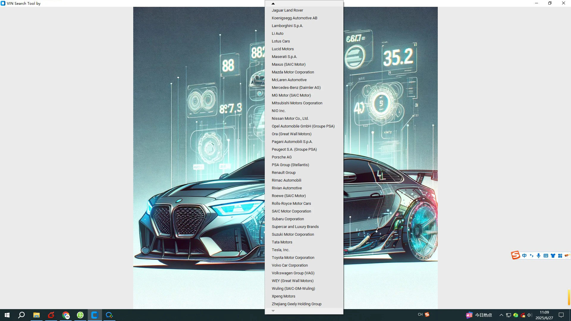Viewport: 571px width, 321px height.
Task: Choose Rivian Automotive
Action: point(304,188)
